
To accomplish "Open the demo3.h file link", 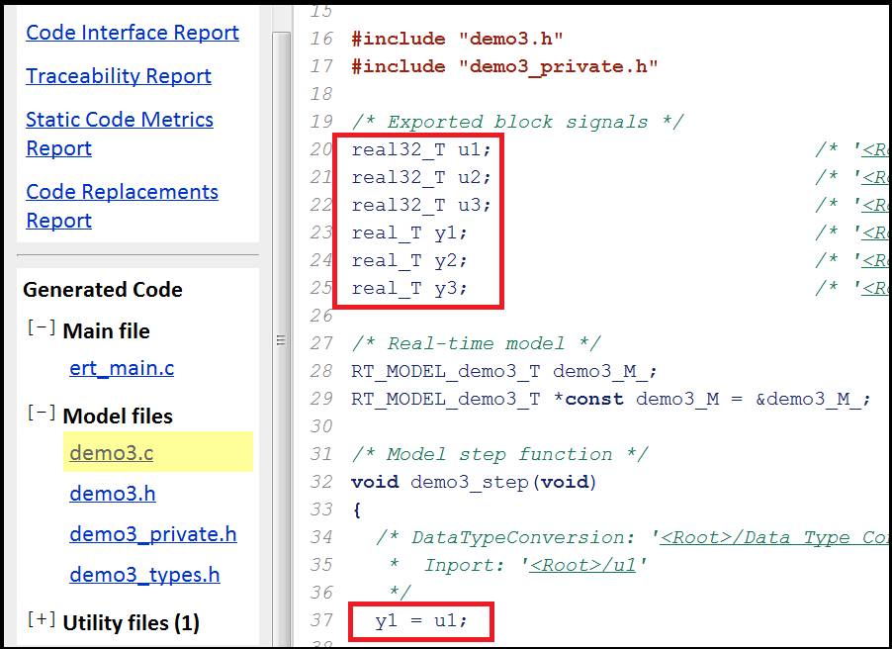I will coord(113,494).
